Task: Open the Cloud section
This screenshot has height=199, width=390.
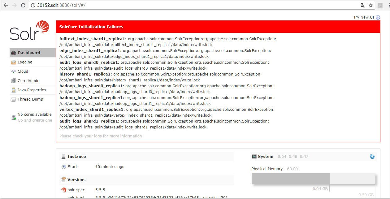Action: [x=33, y=71]
